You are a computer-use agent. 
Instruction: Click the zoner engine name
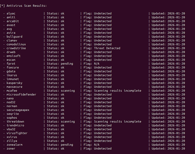[11, 149]
